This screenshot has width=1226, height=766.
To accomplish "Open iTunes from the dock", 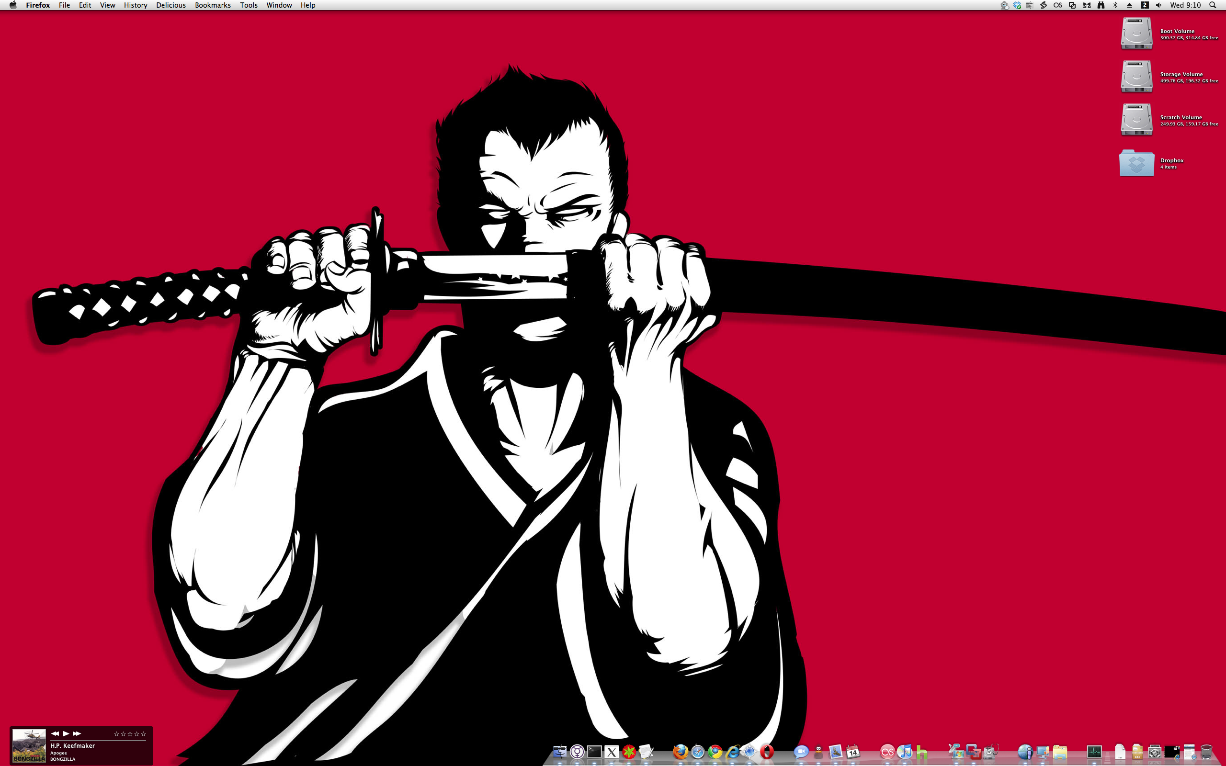I will point(904,751).
